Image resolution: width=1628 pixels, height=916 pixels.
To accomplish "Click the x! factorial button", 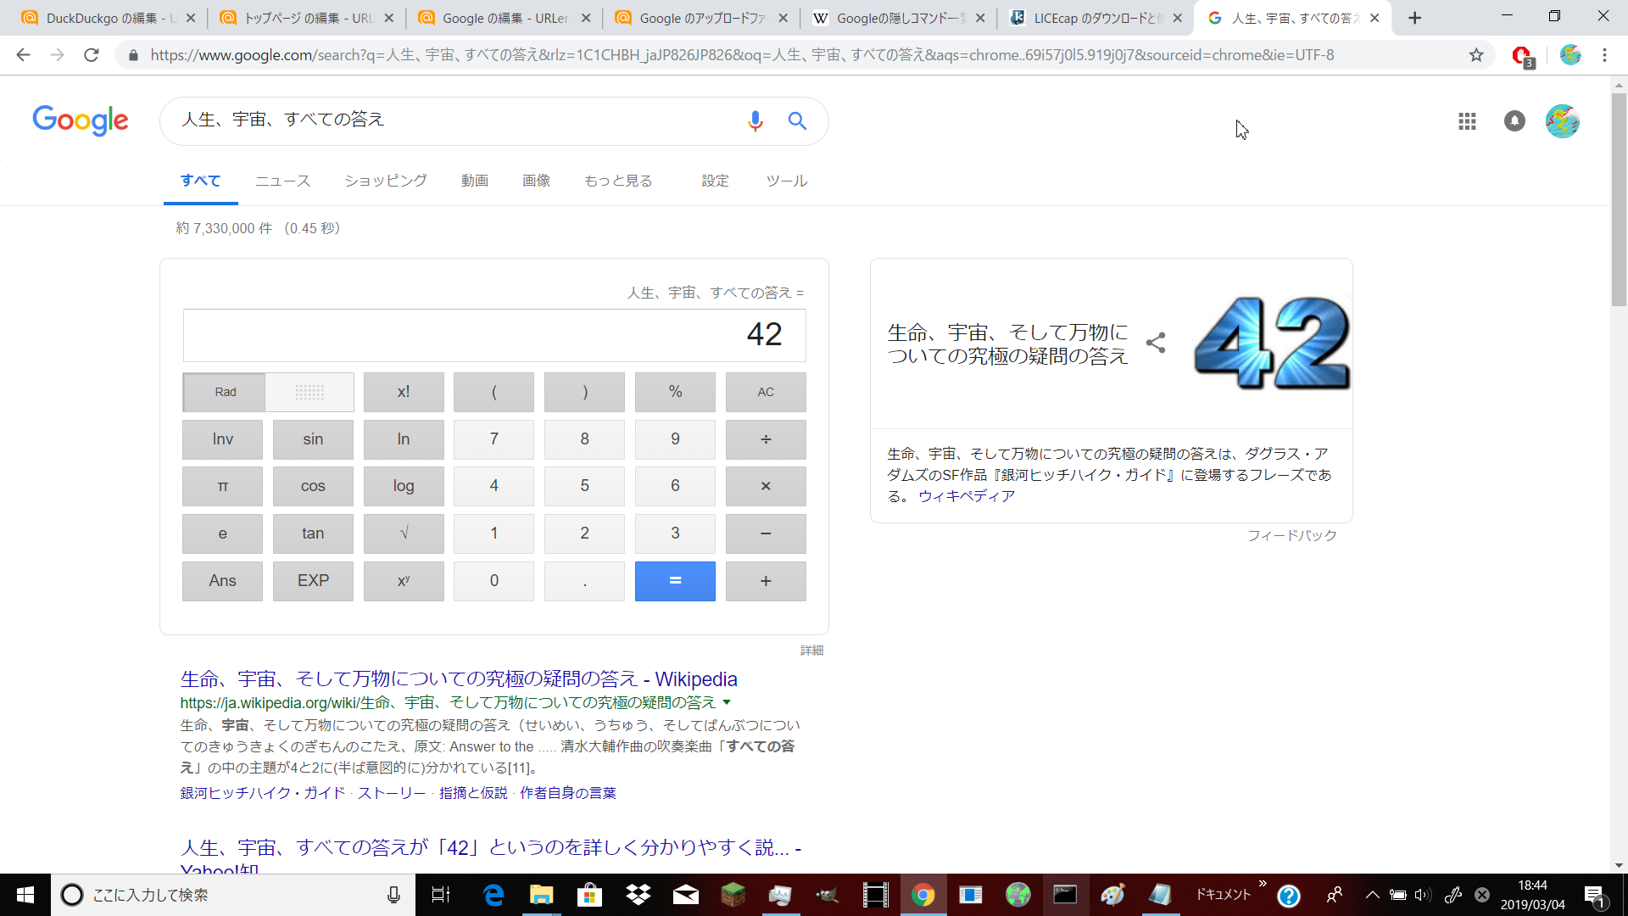I will coord(404,392).
